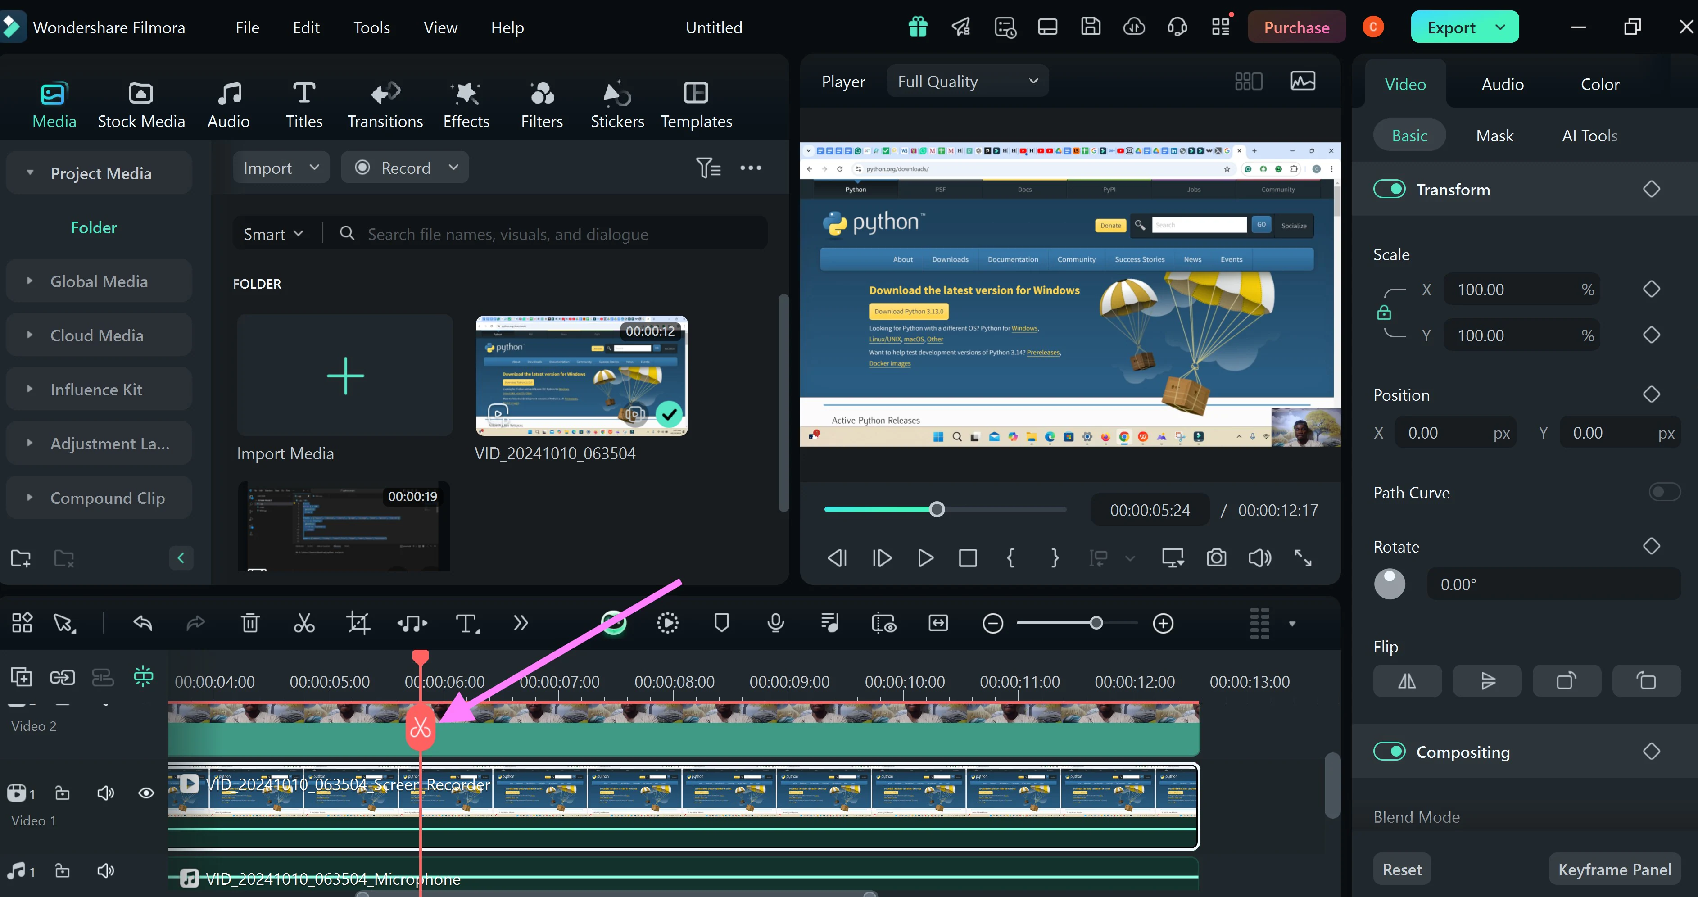Toggle the Transform section on/off
1698x897 pixels.
point(1390,189)
